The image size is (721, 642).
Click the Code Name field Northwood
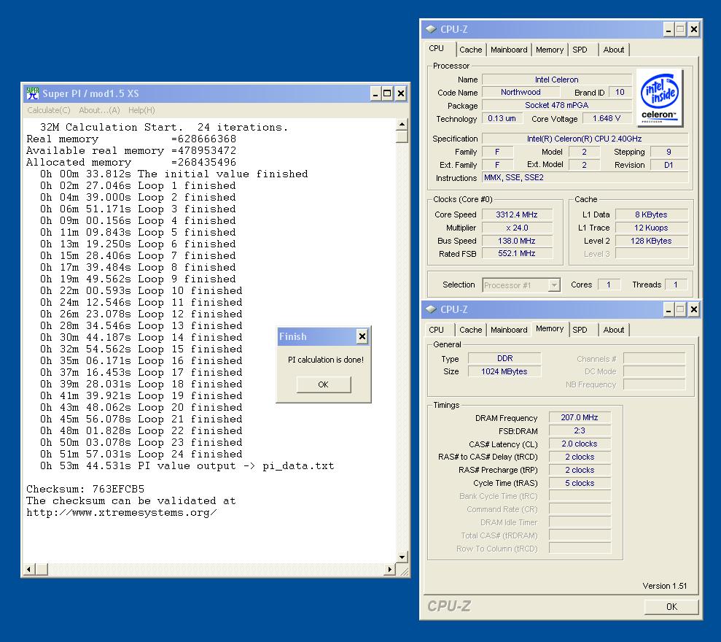(521, 92)
